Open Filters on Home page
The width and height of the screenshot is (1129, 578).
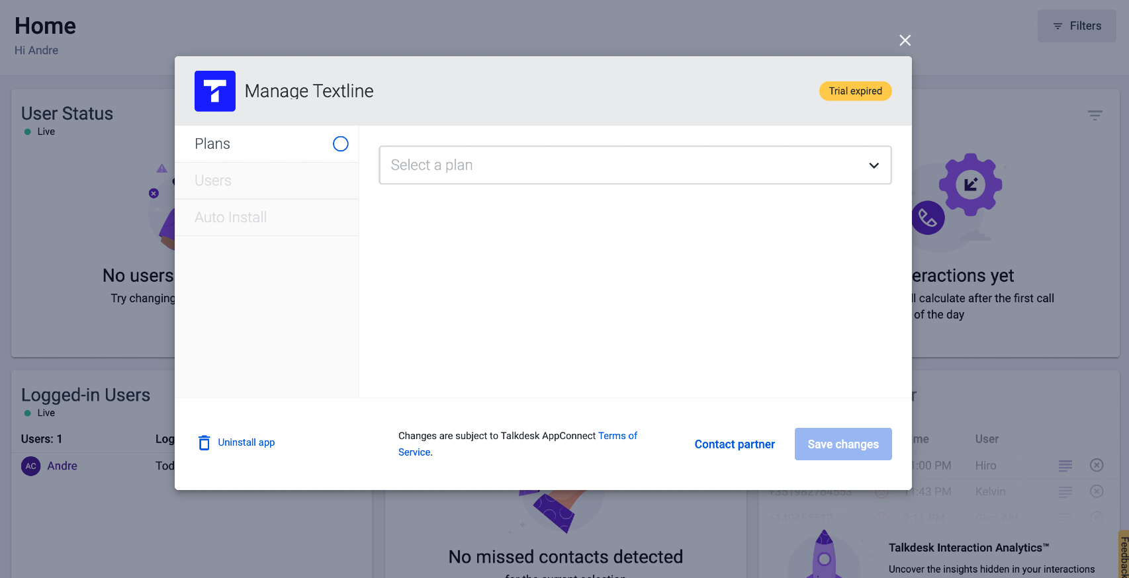[1077, 26]
